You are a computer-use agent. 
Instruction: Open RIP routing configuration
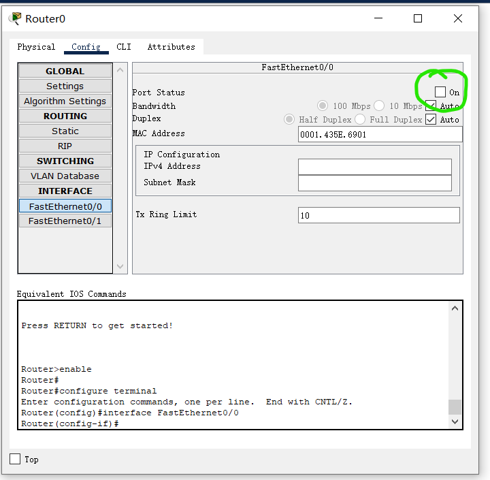[x=65, y=146]
